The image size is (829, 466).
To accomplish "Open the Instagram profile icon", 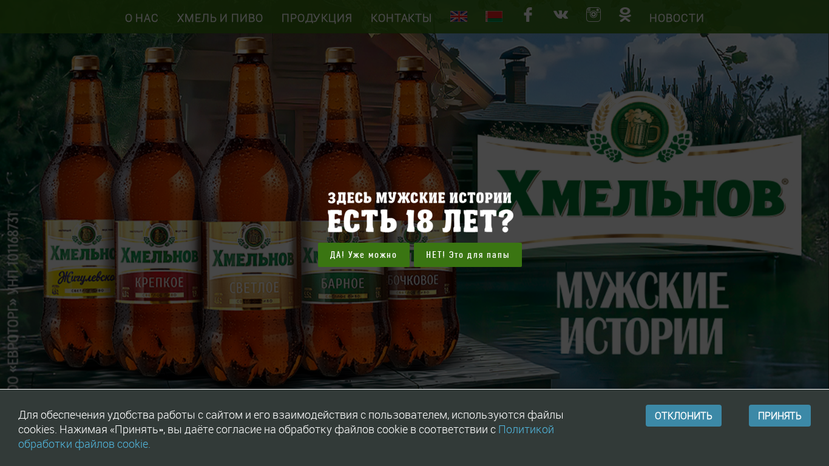I will 594,15.
